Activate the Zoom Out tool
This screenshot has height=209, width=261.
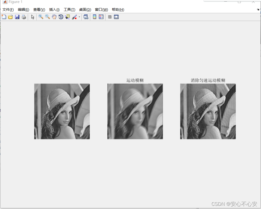click(x=47, y=17)
